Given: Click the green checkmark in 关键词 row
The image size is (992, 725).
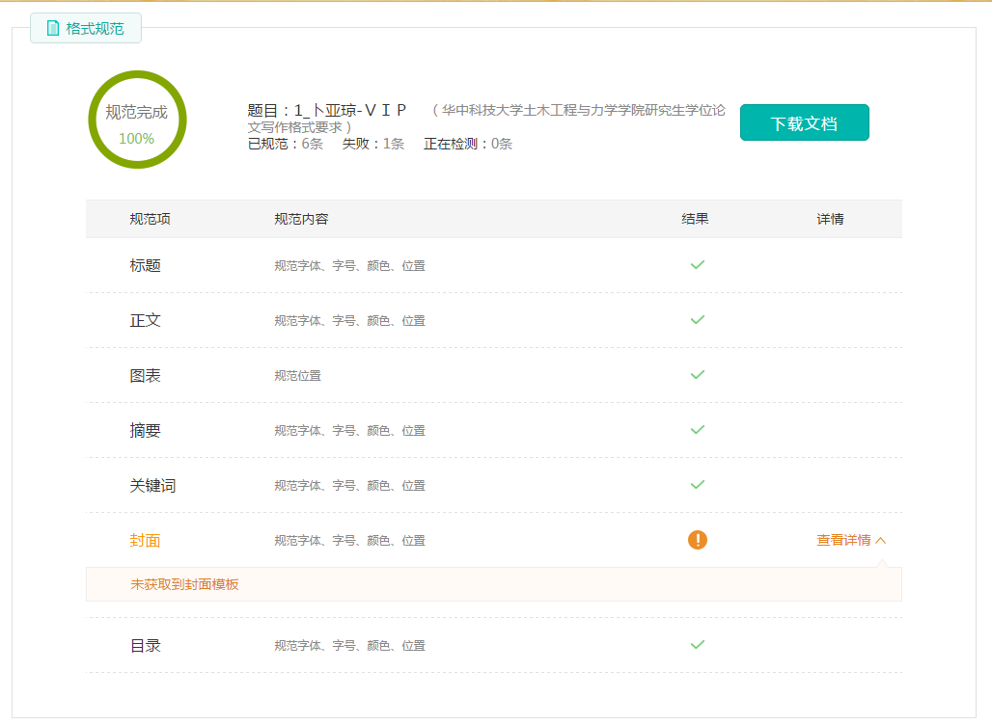Looking at the screenshot, I should coord(697,485).
